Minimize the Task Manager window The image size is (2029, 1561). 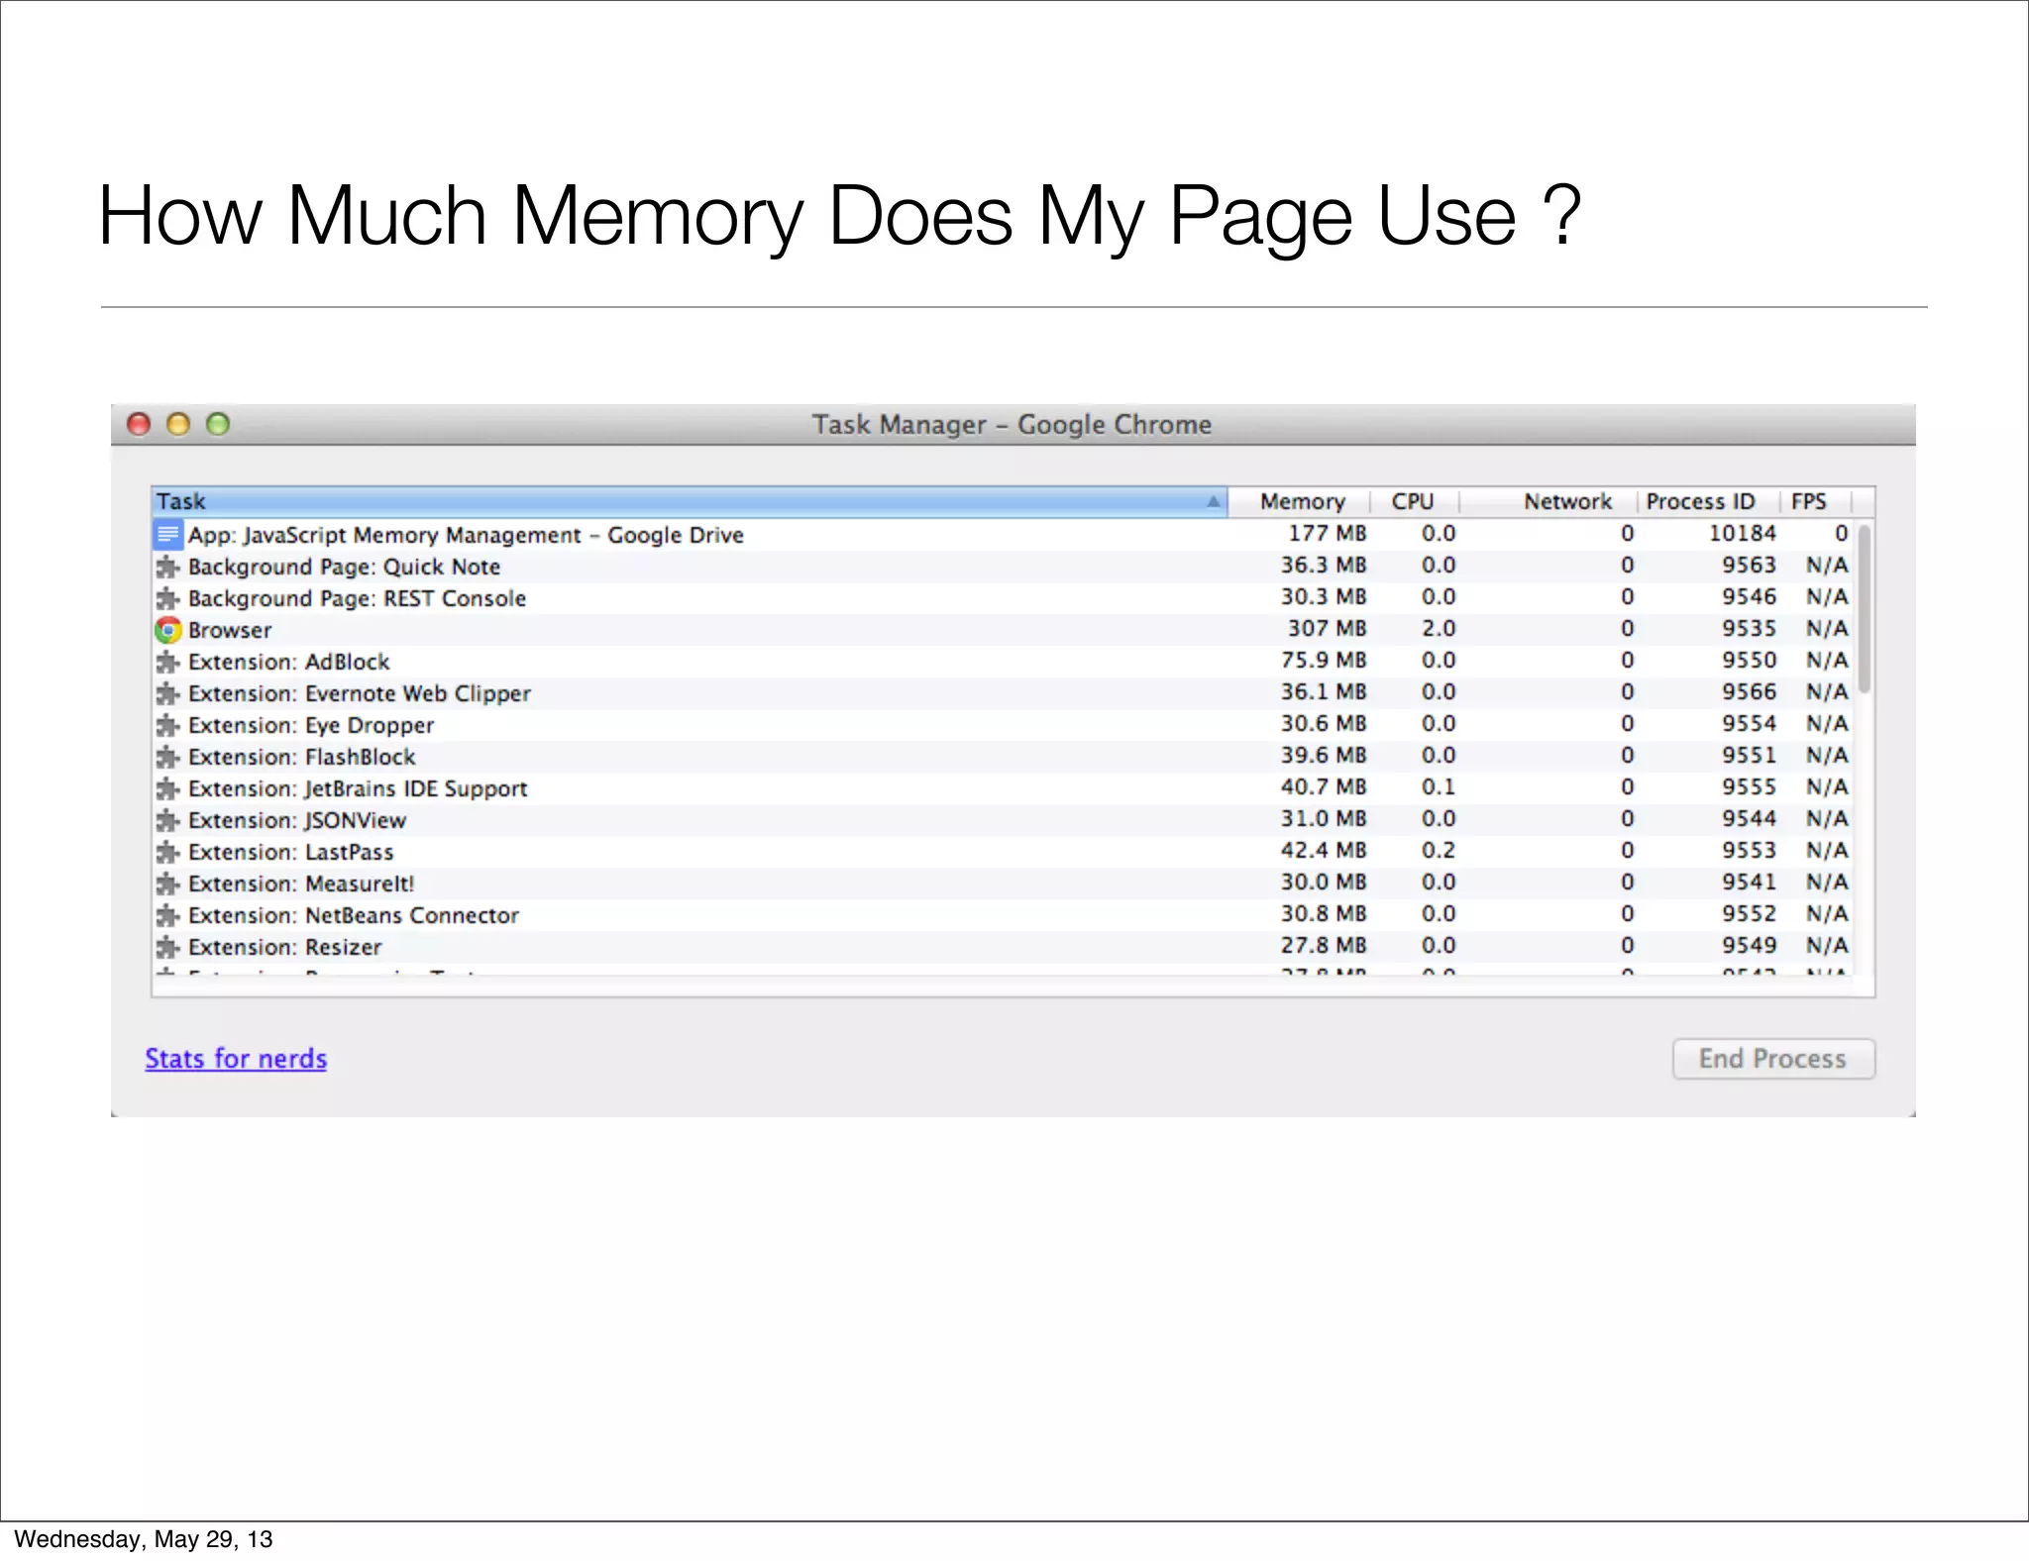178,425
